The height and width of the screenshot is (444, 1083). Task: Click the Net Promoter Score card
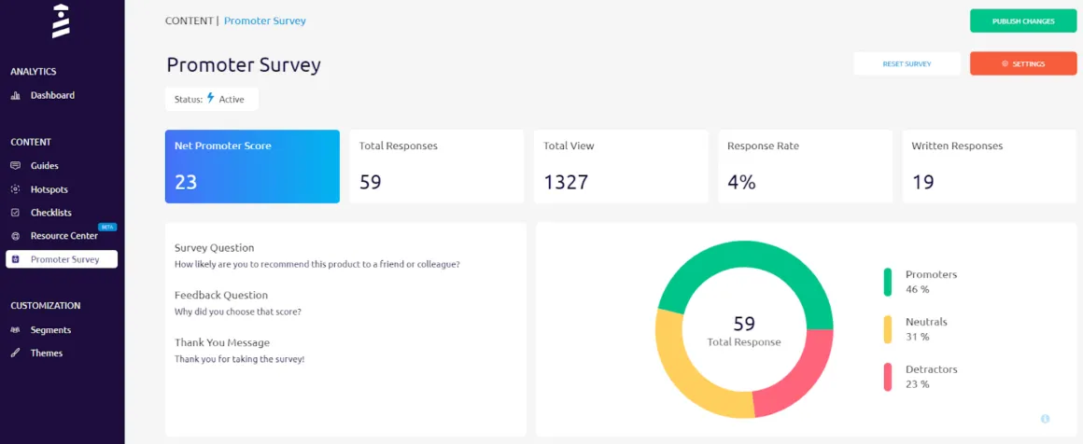252,166
